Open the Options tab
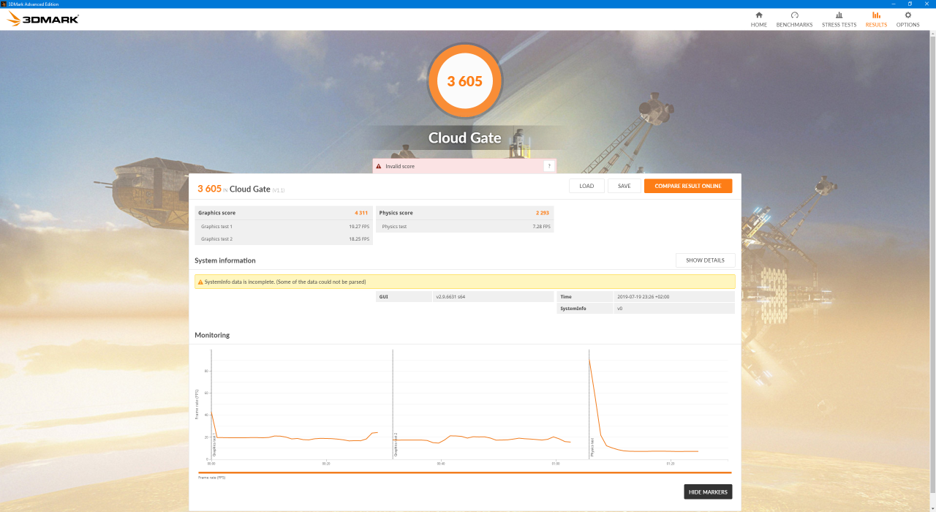Image resolution: width=936 pixels, height=512 pixels. 908,20
